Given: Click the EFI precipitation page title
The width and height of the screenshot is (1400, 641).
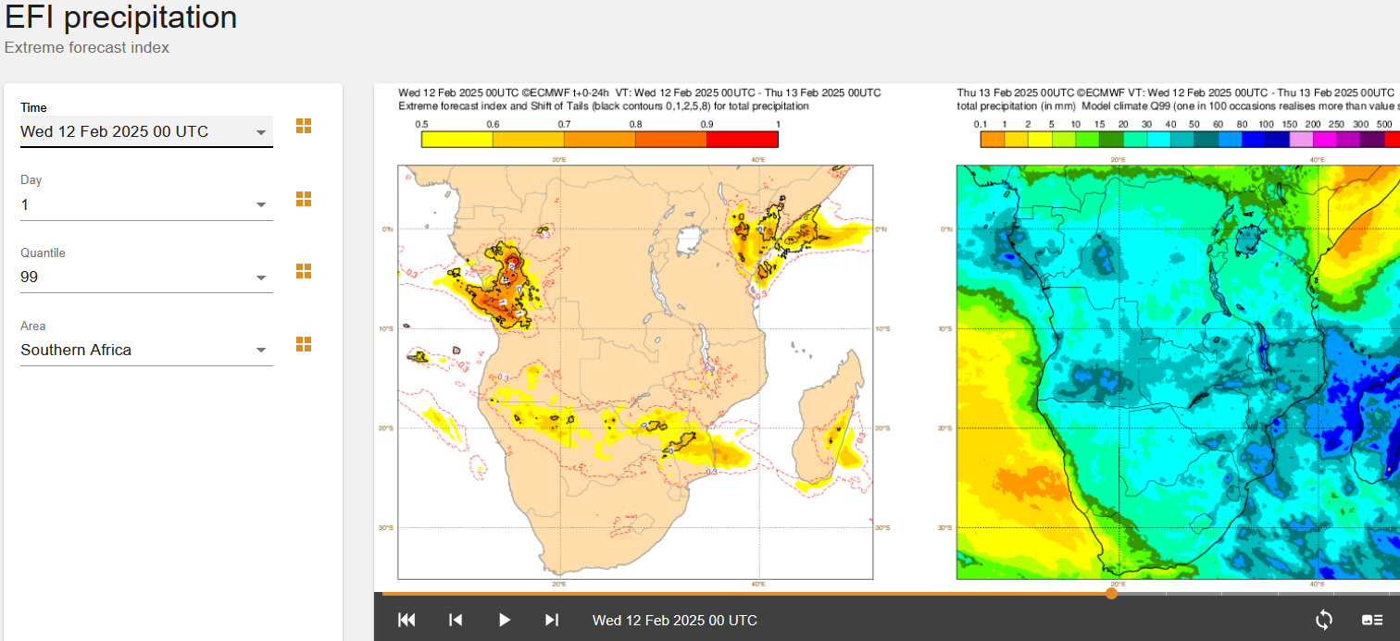Looking at the screenshot, I should click(x=121, y=17).
